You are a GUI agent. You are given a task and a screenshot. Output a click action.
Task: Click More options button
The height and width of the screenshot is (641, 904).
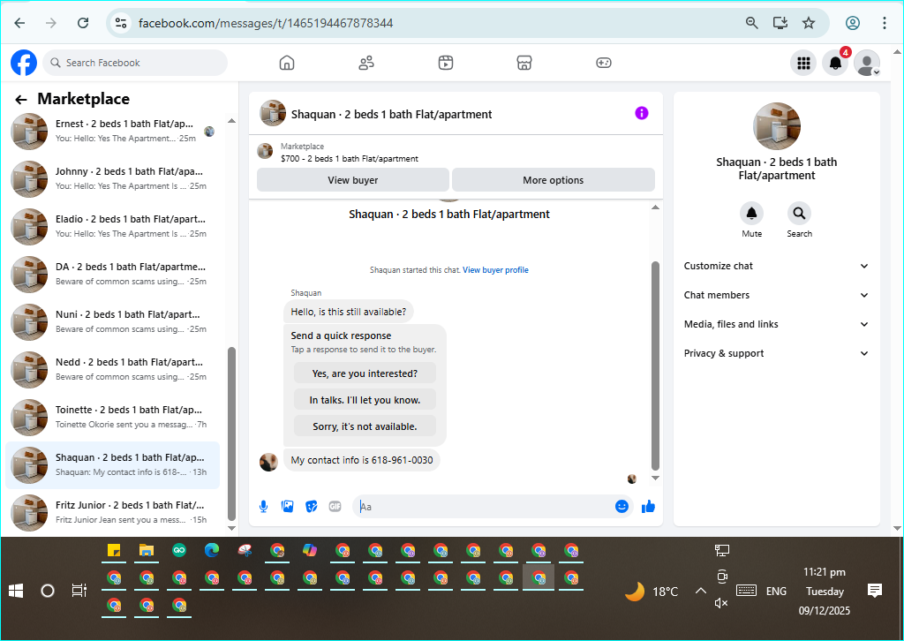coord(553,180)
